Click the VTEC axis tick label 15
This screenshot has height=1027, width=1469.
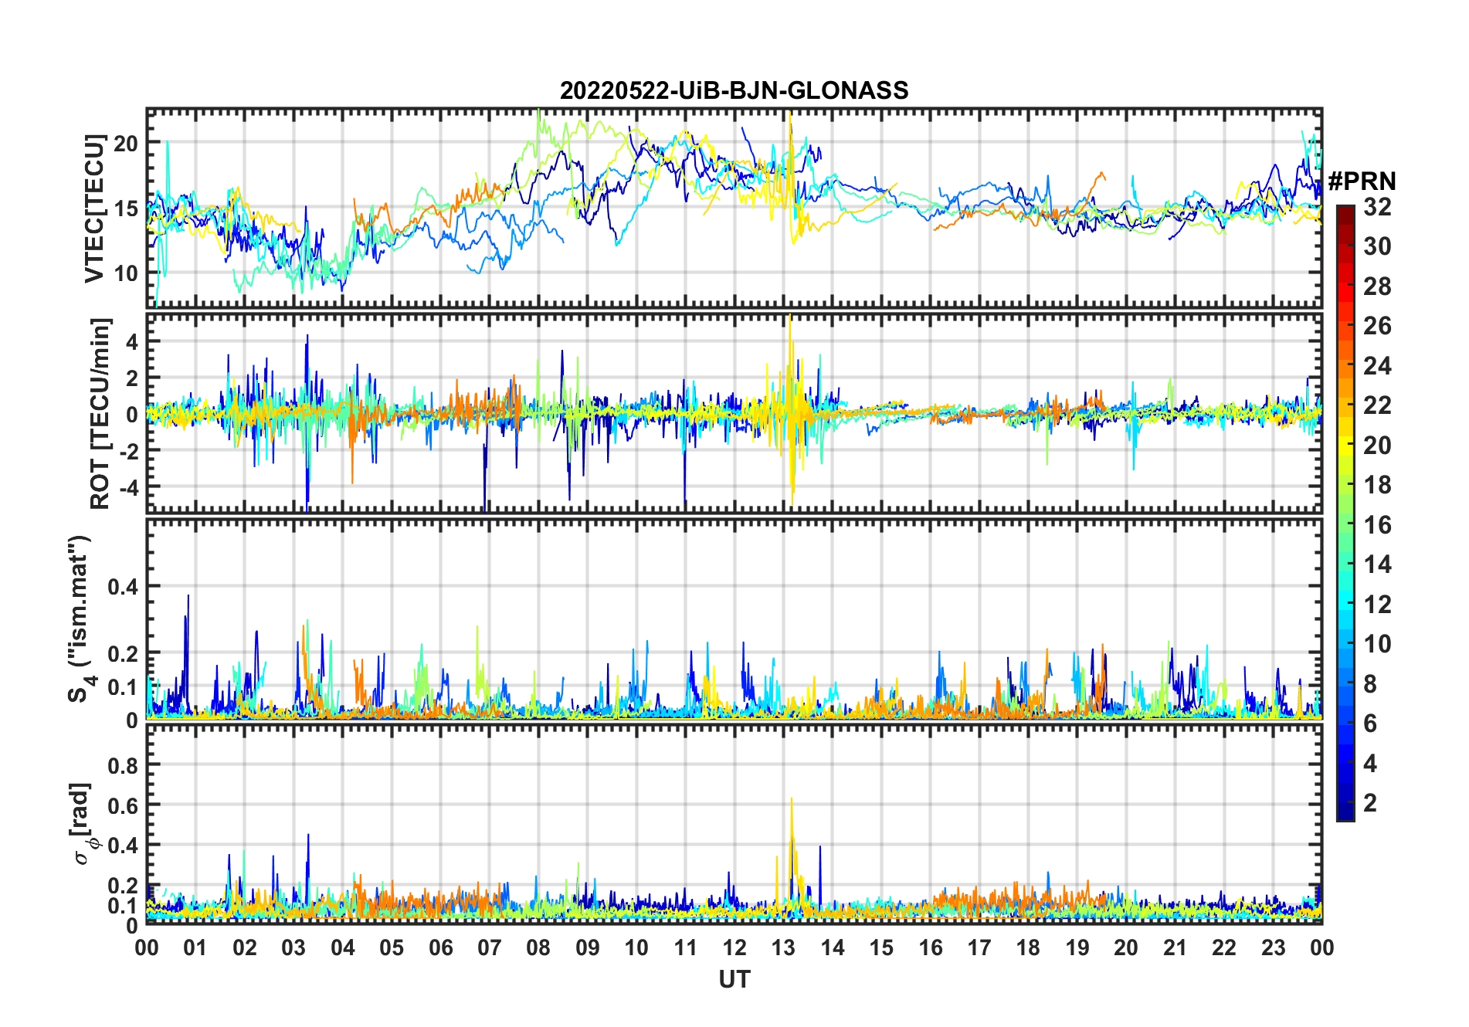[x=126, y=208]
